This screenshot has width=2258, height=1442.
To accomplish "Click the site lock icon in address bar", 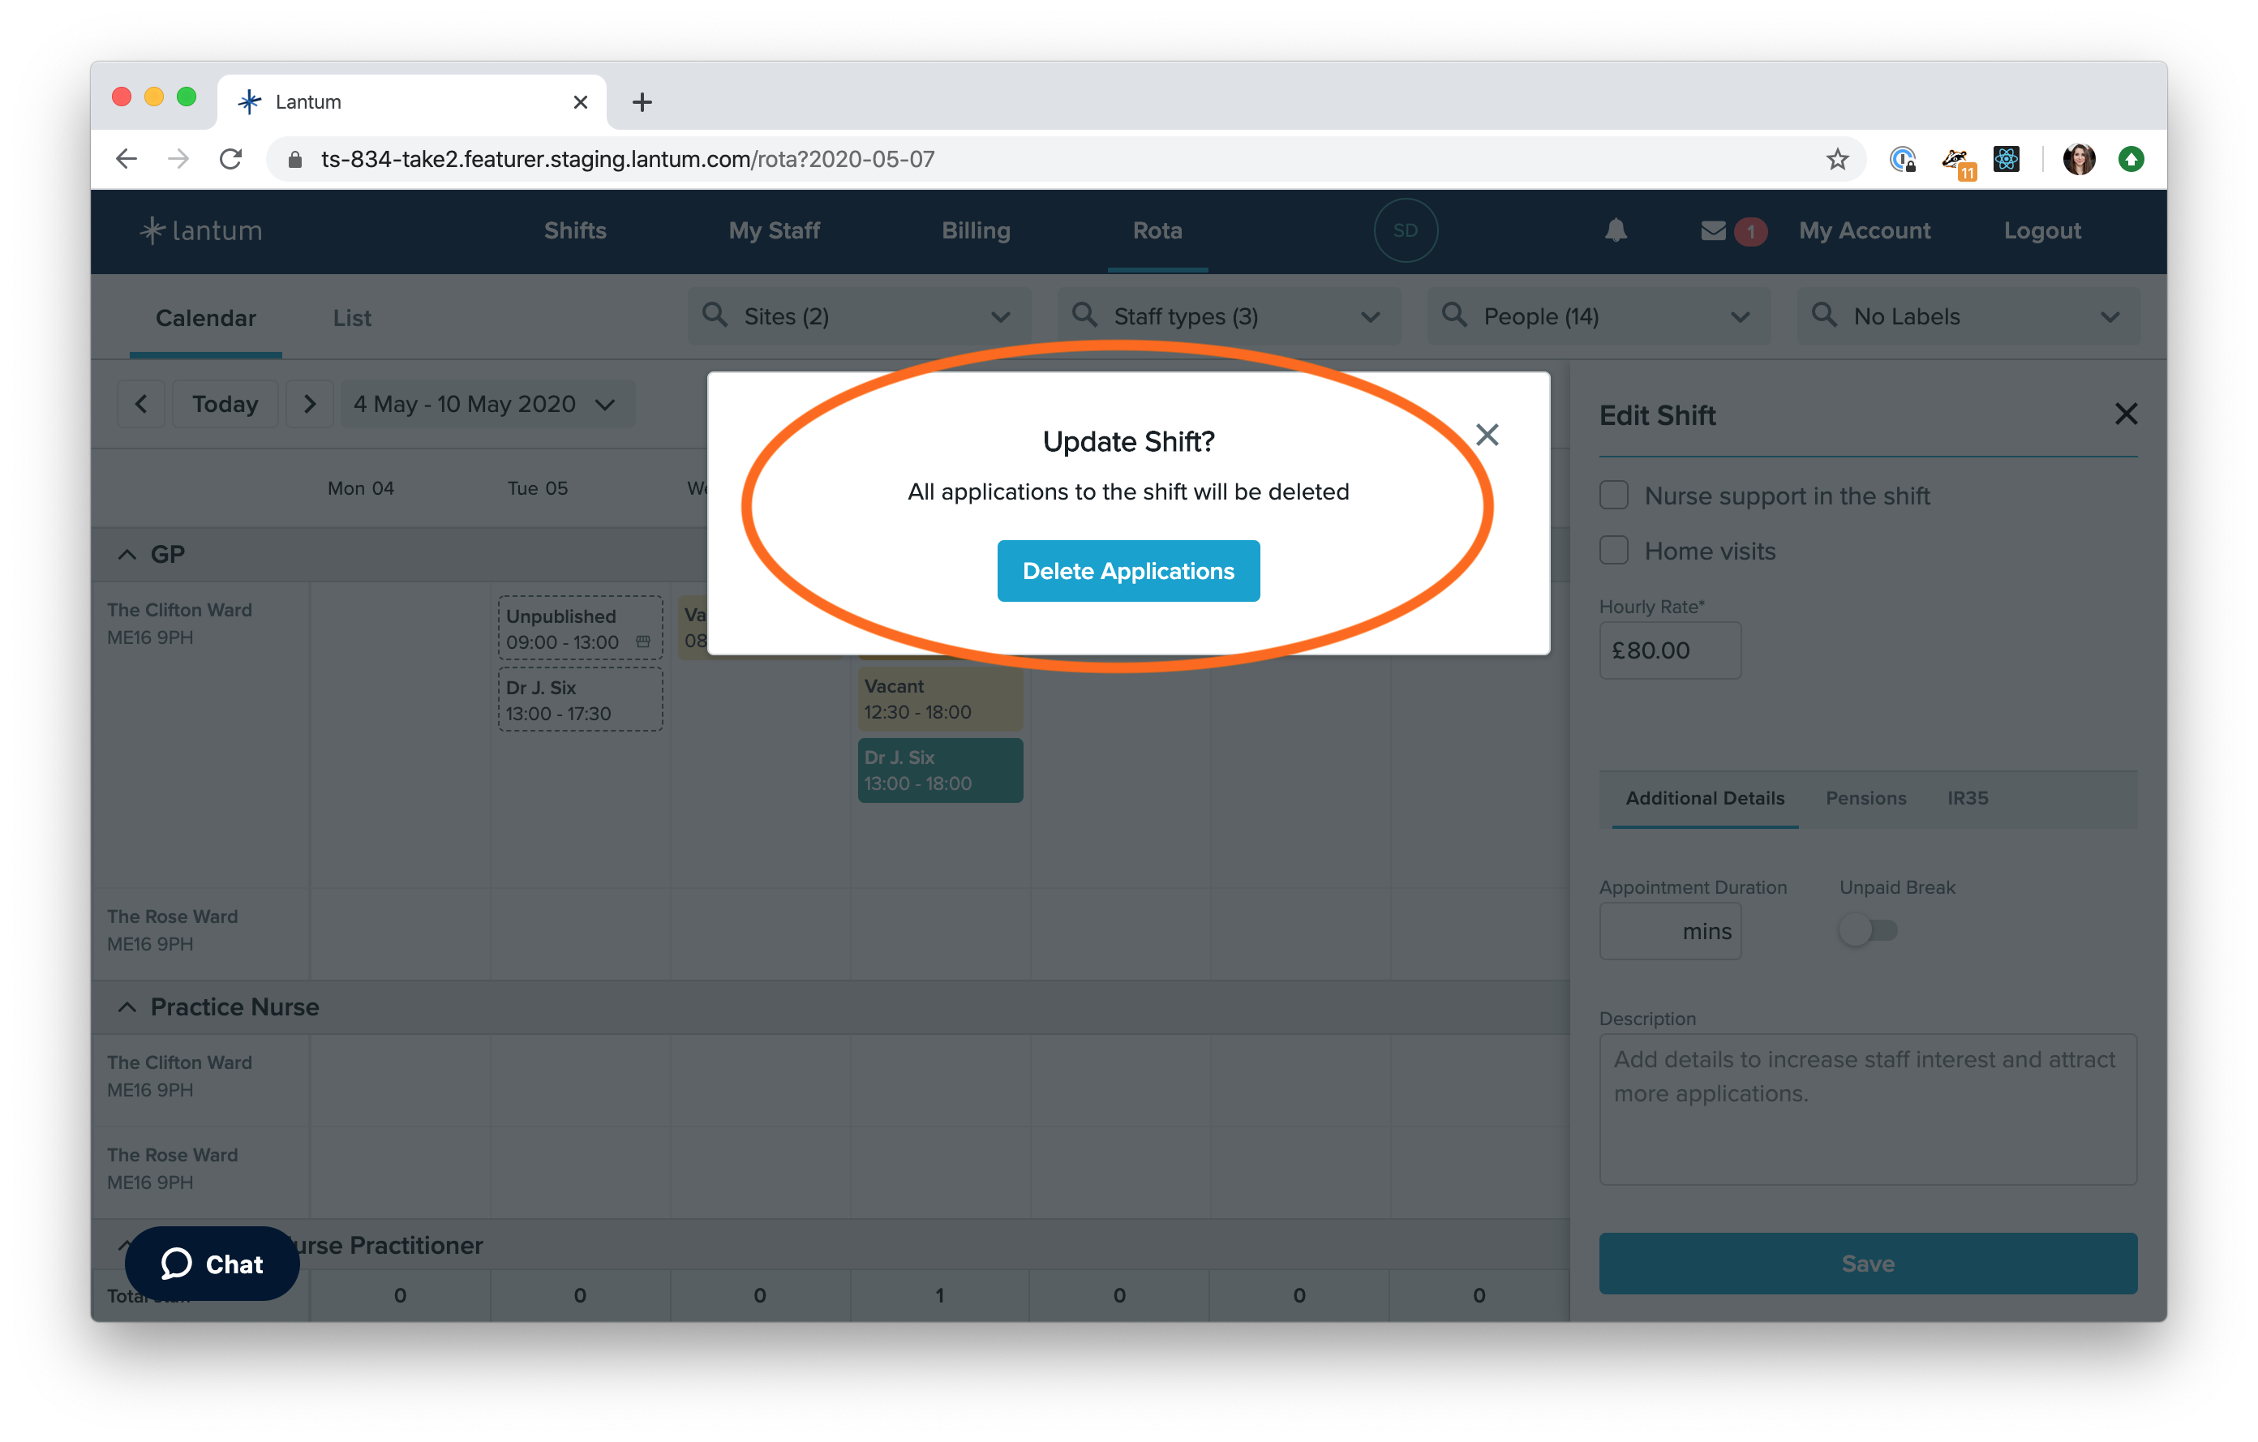I will click(294, 158).
